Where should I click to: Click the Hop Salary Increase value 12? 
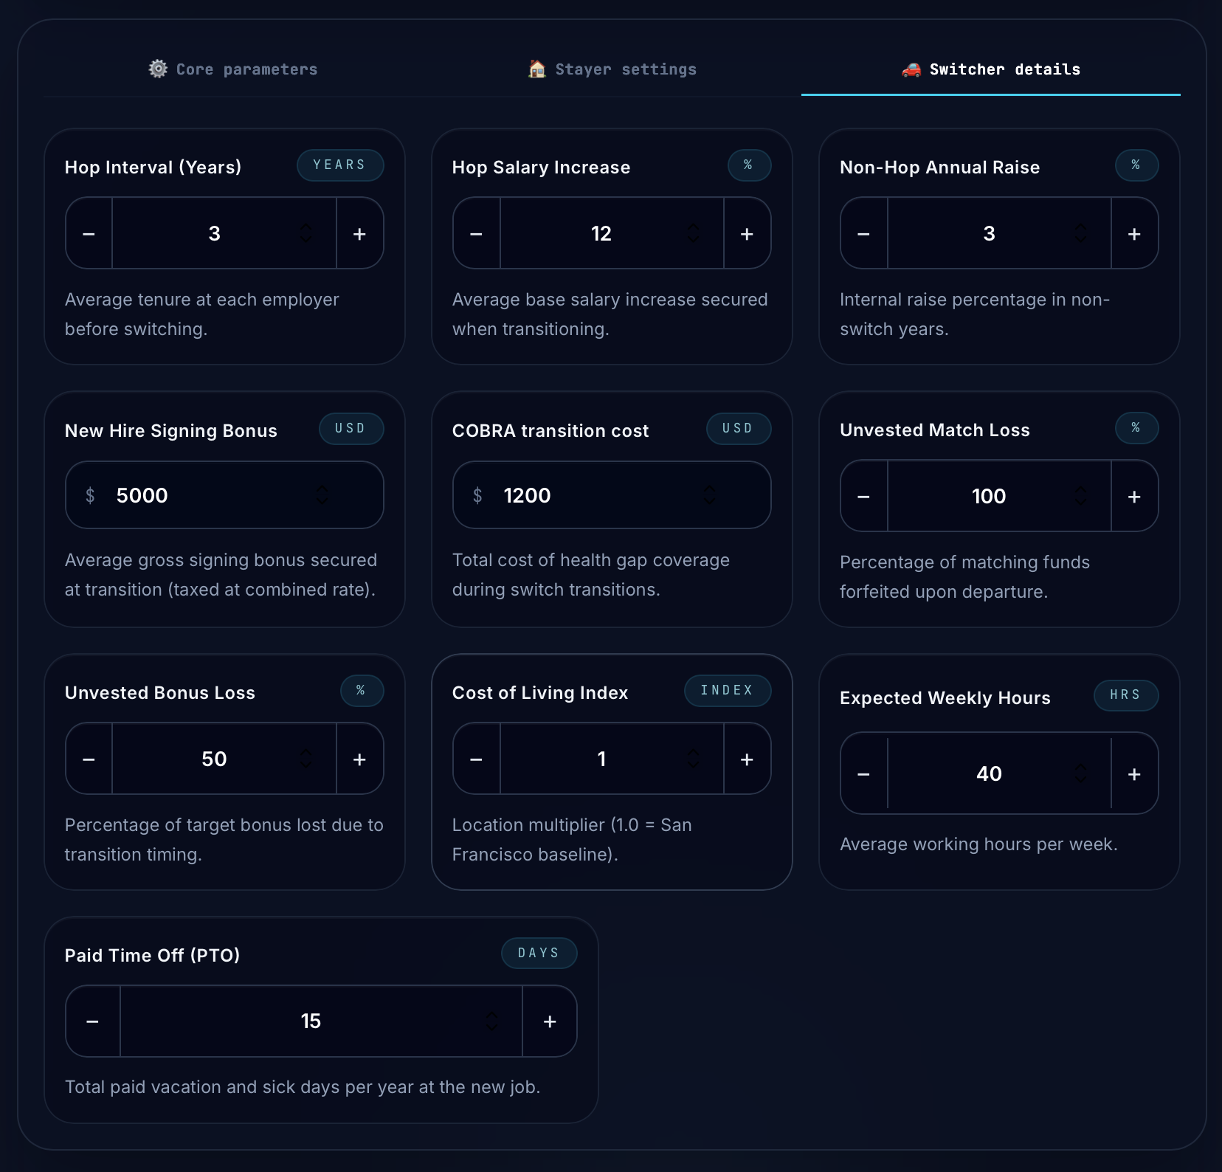point(601,234)
